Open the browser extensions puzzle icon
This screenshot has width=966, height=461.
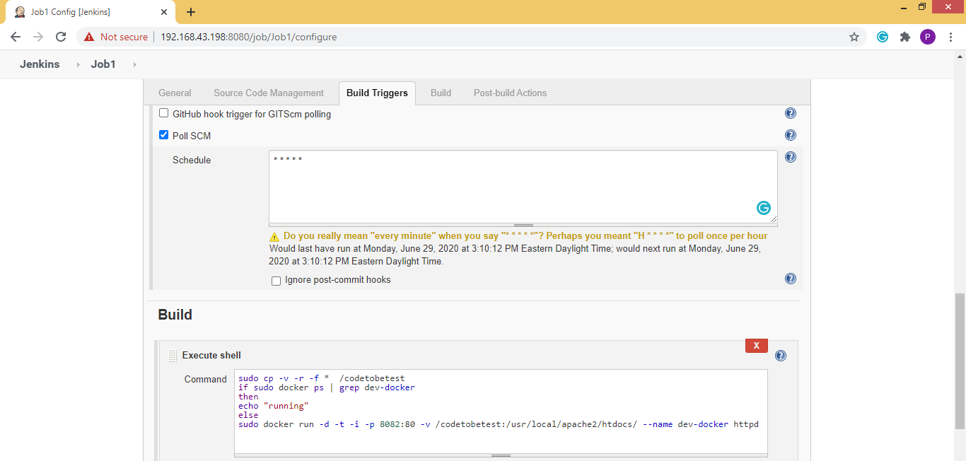point(905,37)
